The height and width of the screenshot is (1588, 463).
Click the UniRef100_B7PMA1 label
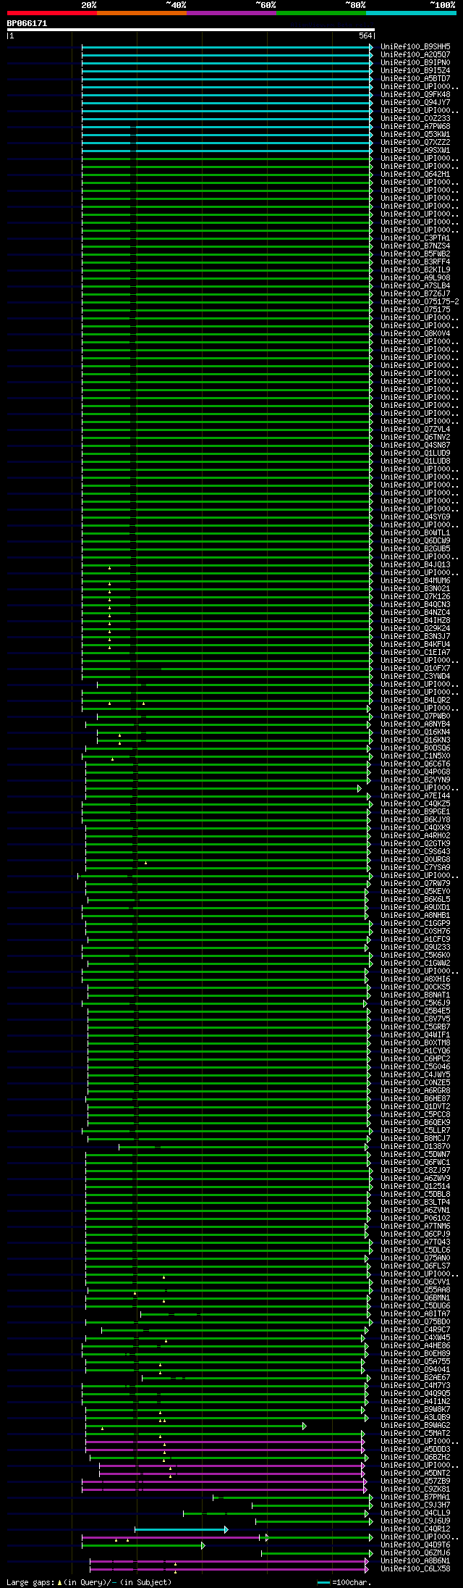(x=415, y=1497)
